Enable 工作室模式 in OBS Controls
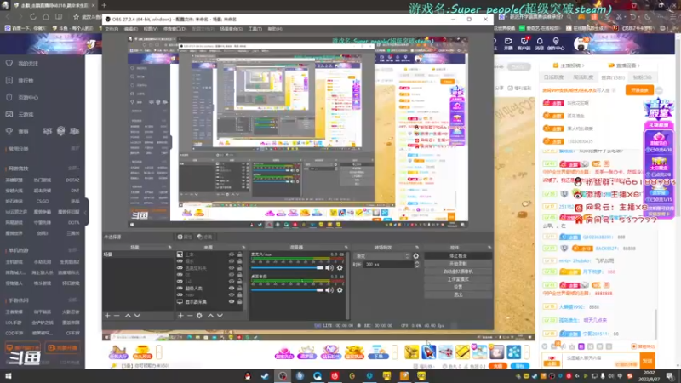This screenshot has height=383, width=681. pyautogui.click(x=458, y=279)
